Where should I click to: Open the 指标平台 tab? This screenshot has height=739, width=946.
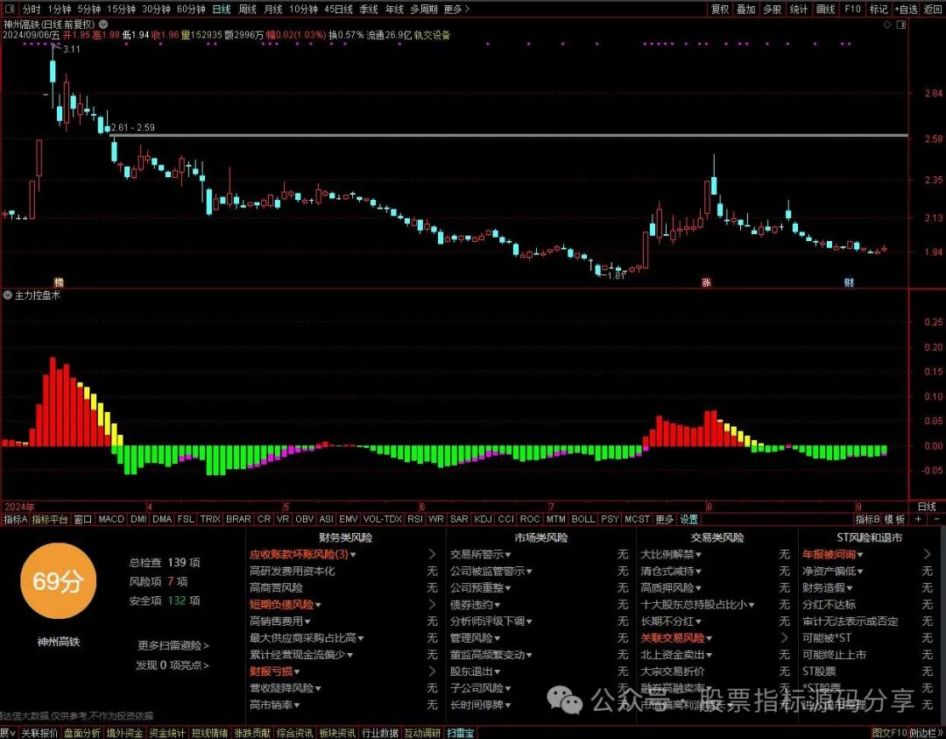[x=50, y=519]
